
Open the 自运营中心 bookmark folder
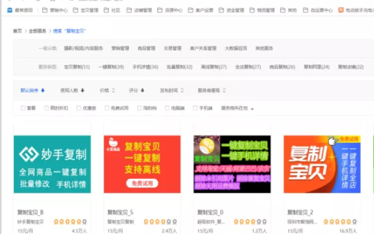click(318, 10)
